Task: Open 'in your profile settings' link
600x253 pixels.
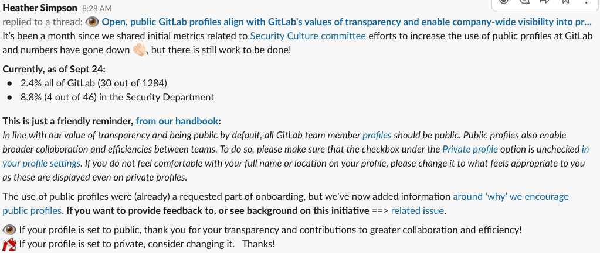Action: pyautogui.click(x=296, y=156)
